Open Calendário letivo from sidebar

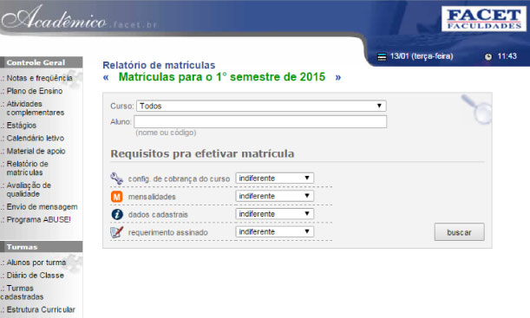[x=36, y=138]
